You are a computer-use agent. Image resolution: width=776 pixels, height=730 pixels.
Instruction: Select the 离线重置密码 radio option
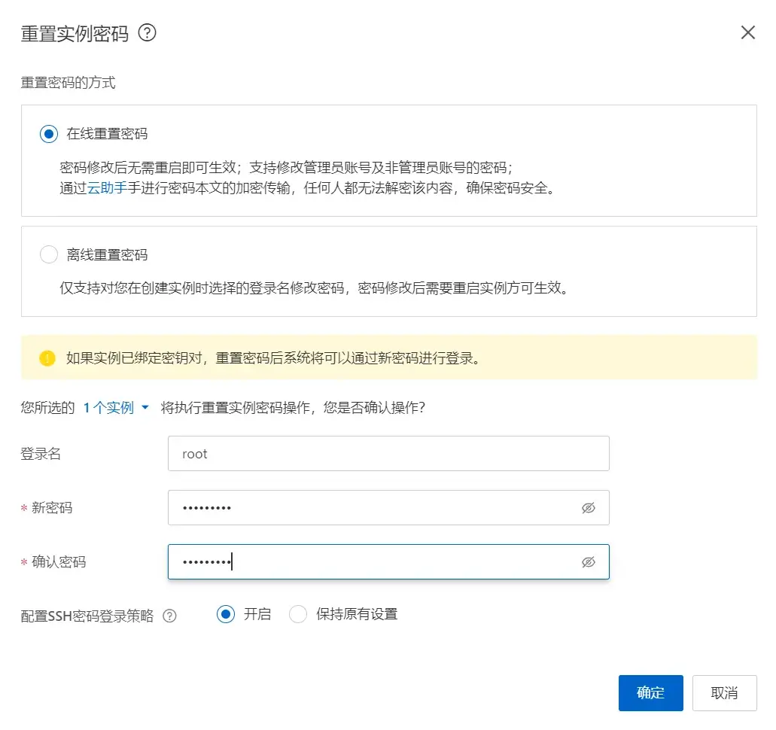pos(49,254)
